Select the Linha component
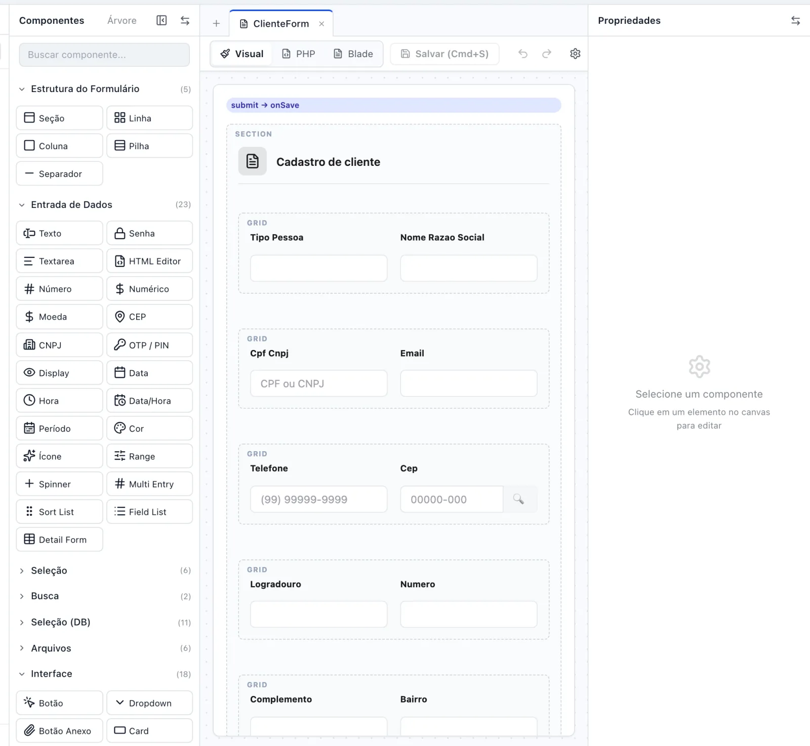Image resolution: width=810 pixels, height=746 pixels. (149, 118)
